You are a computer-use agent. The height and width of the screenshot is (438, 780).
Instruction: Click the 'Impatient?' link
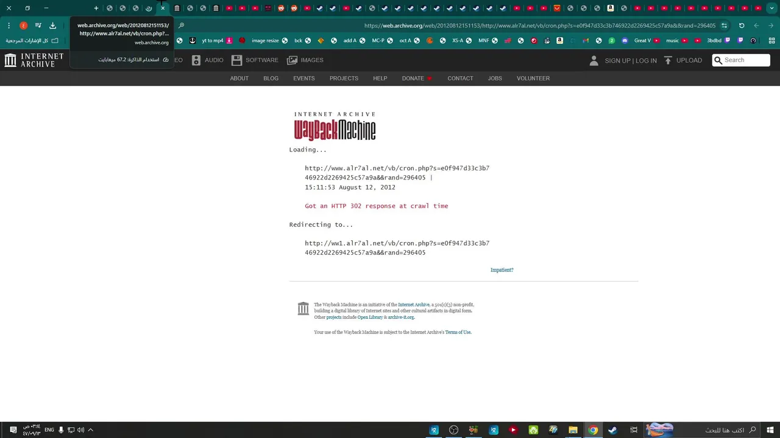(502, 270)
